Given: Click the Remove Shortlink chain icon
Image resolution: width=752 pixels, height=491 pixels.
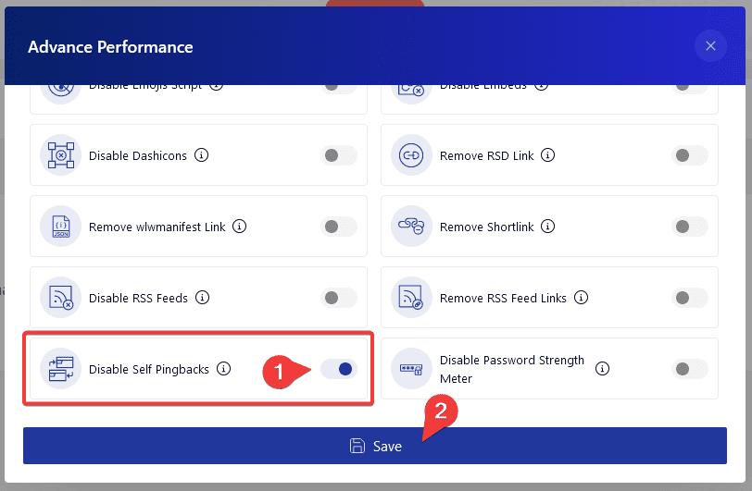Looking at the screenshot, I should click(x=411, y=227).
